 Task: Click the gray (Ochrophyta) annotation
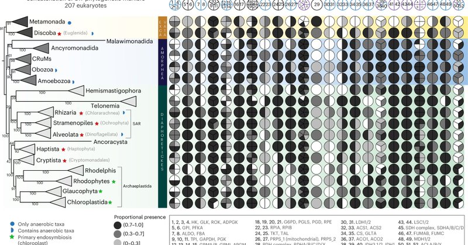coord(114,123)
